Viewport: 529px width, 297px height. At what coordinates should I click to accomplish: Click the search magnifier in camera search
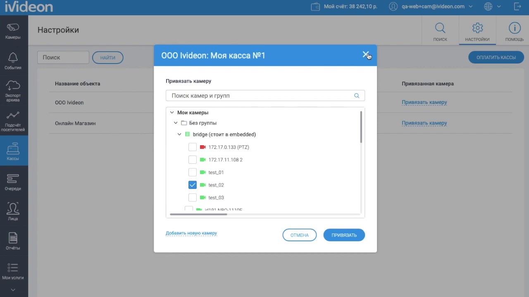pyautogui.click(x=357, y=96)
